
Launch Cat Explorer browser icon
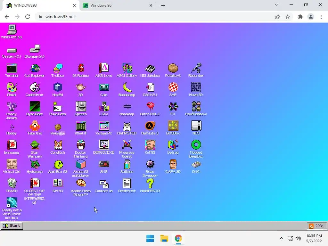click(x=35, y=71)
